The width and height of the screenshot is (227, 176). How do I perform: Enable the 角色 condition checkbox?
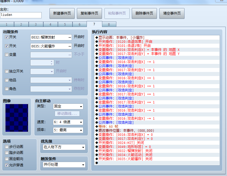(6, 89)
